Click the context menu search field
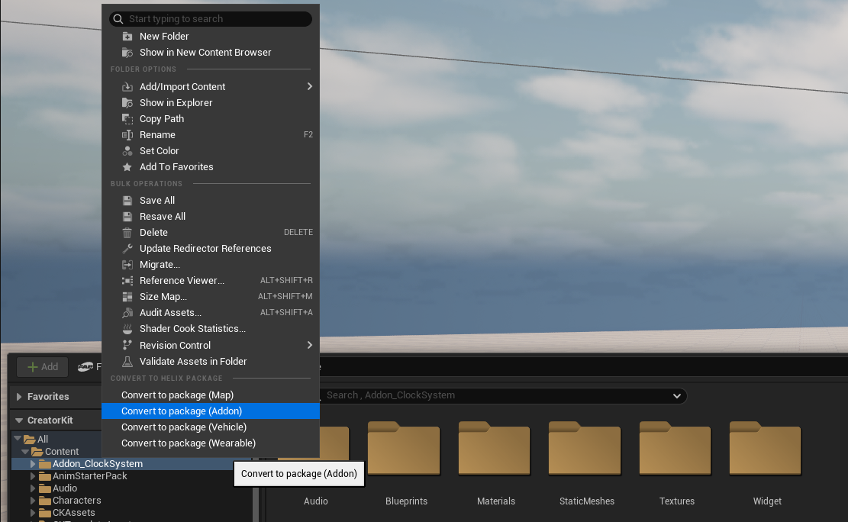The image size is (848, 522). (214, 19)
